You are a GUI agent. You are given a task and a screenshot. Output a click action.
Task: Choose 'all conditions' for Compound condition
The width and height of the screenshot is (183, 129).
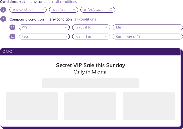click(x=85, y=19)
